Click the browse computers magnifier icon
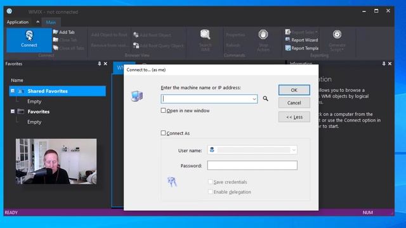The width and height of the screenshot is (406, 228). pos(265,99)
